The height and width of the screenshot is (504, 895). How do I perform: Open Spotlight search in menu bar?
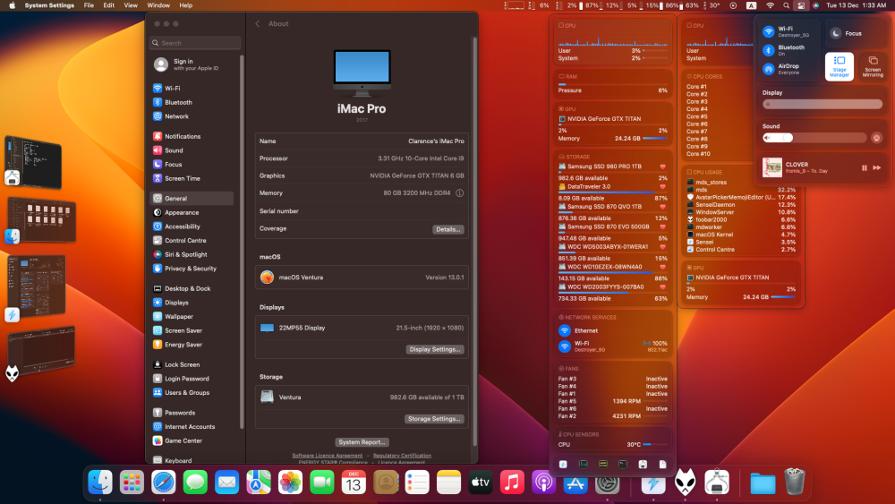click(786, 5)
